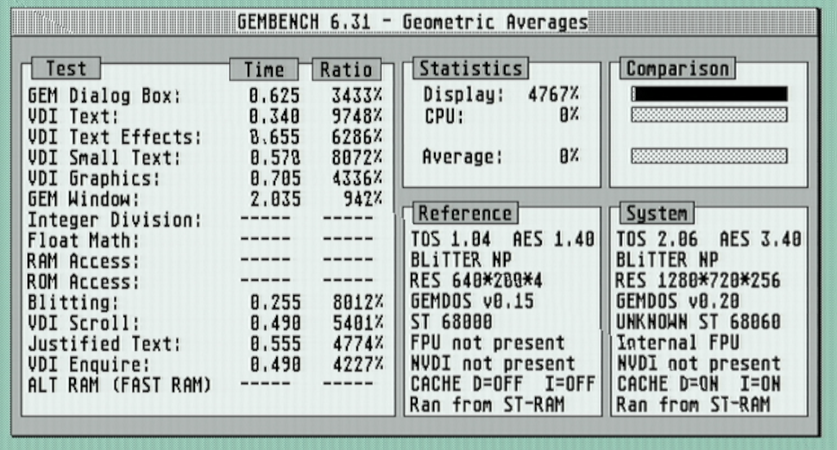Screen dimensions: 837x450
Task: Click 'GEMDOS v0.15' reference line
Action: pyautogui.click(x=472, y=301)
